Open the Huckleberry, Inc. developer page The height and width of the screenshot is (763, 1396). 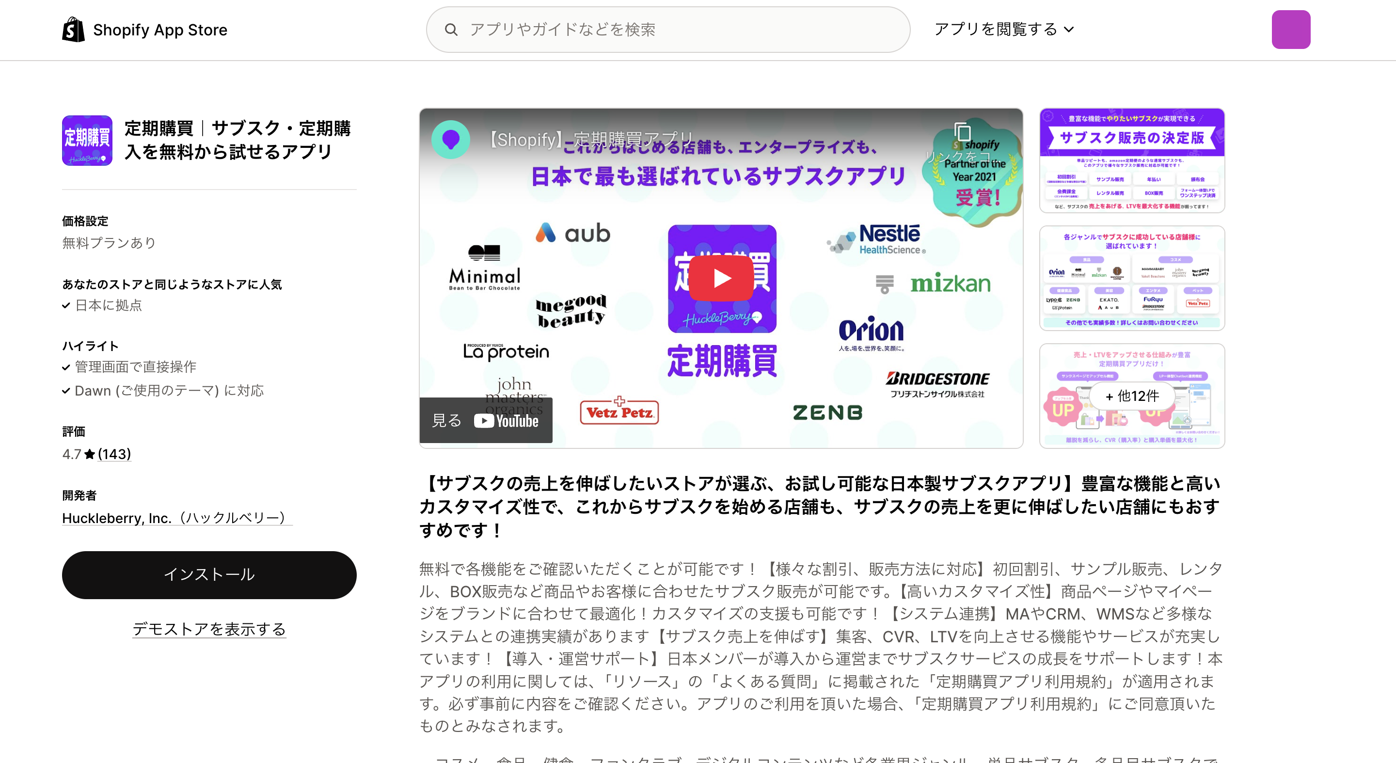[x=176, y=518]
